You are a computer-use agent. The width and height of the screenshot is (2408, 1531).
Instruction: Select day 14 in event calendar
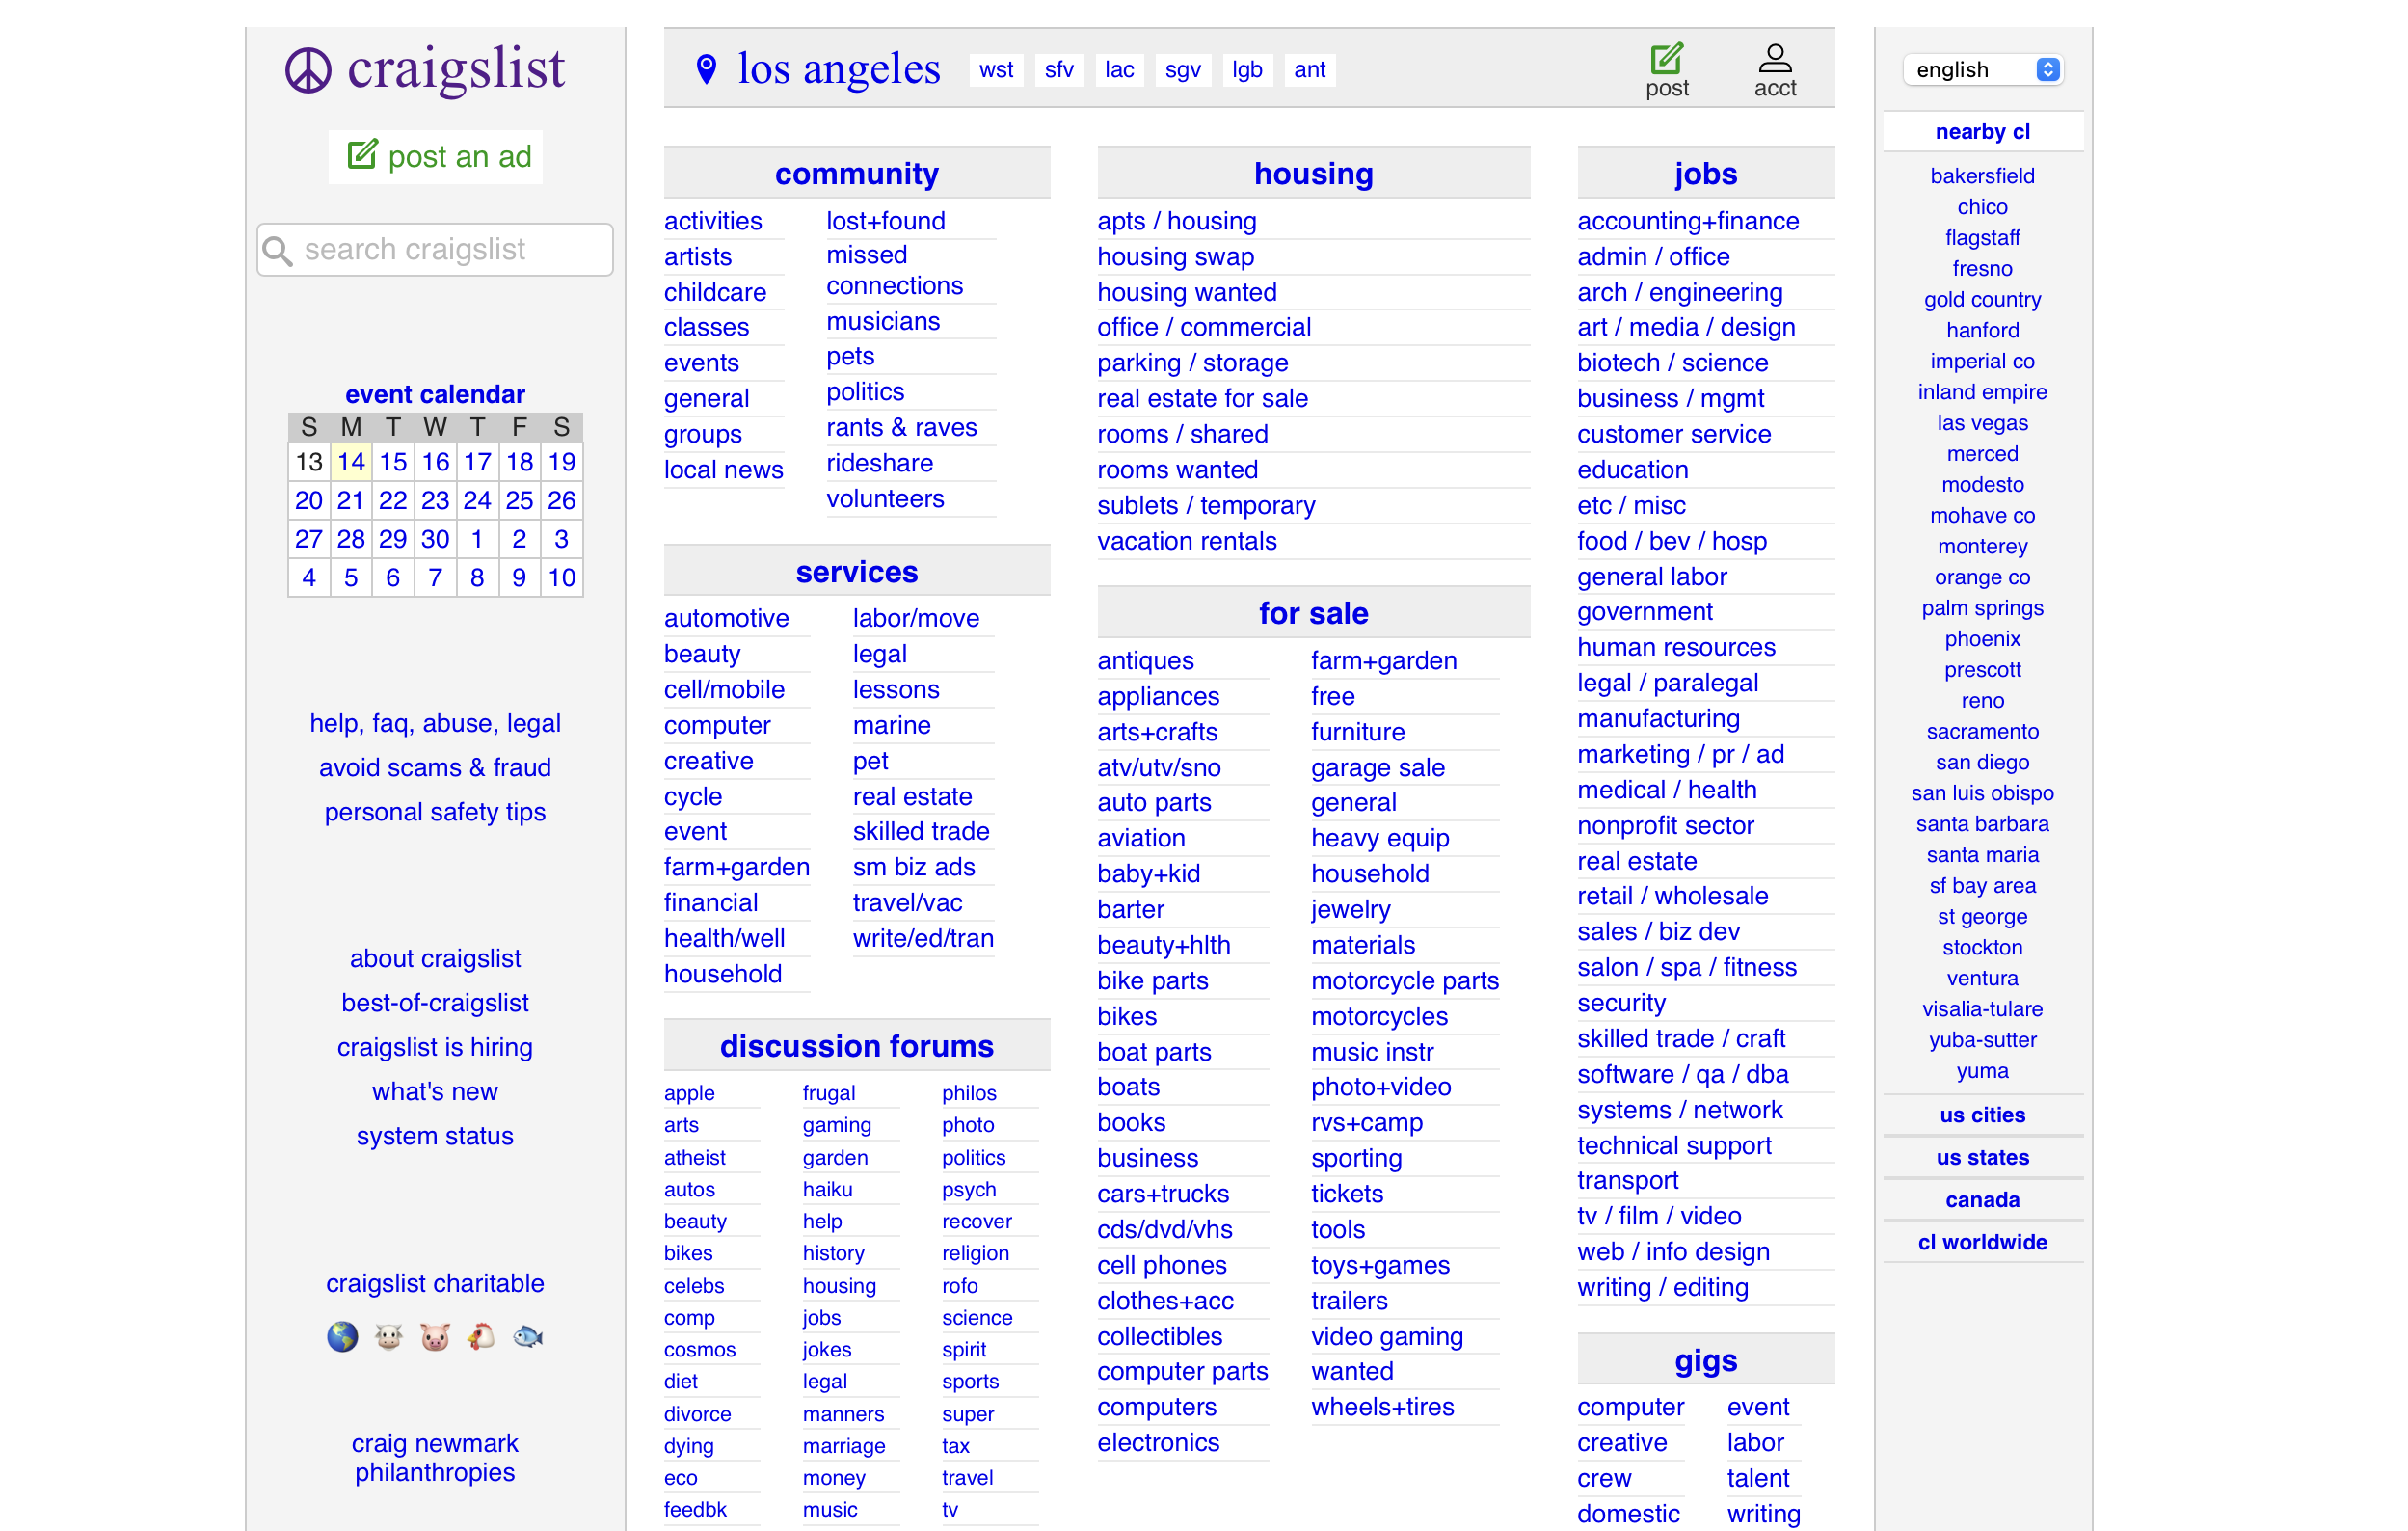(x=350, y=461)
